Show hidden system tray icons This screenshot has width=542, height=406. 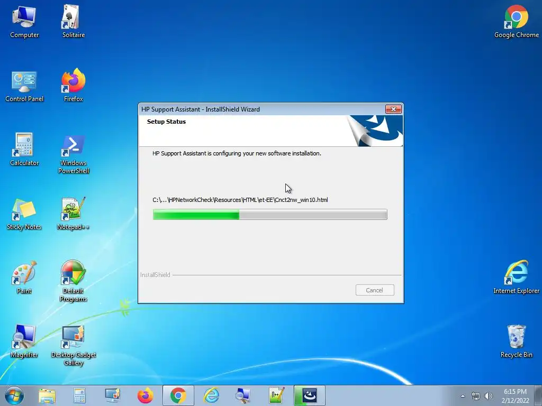click(463, 396)
